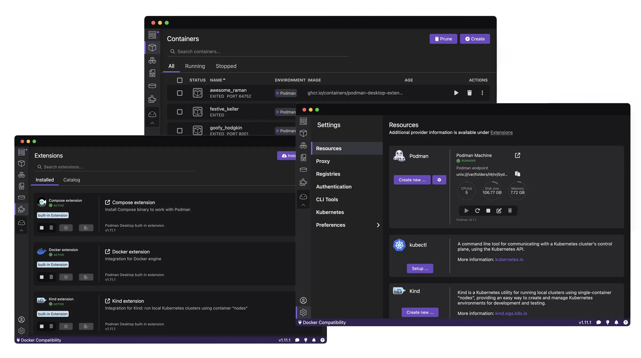This screenshot has width=641, height=358.
Task: Open Help icon in Settings window status bar
Action: pyautogui.click(x=626, y=322)
